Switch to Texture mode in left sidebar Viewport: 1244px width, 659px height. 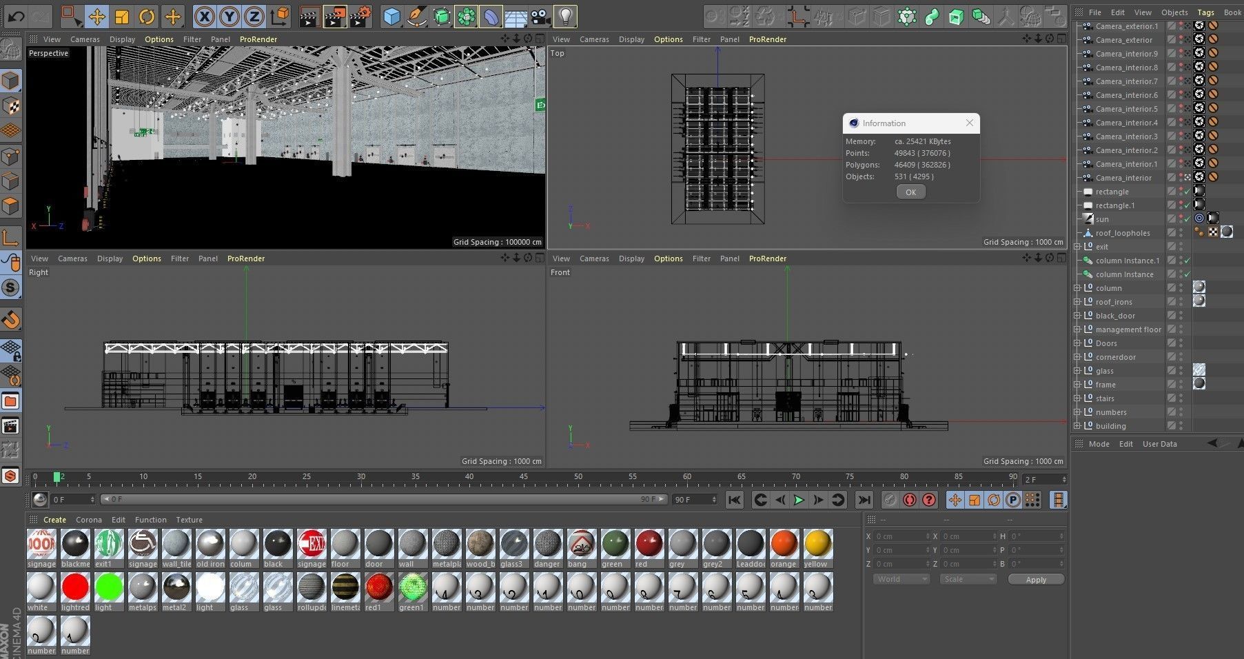point(10,105)
